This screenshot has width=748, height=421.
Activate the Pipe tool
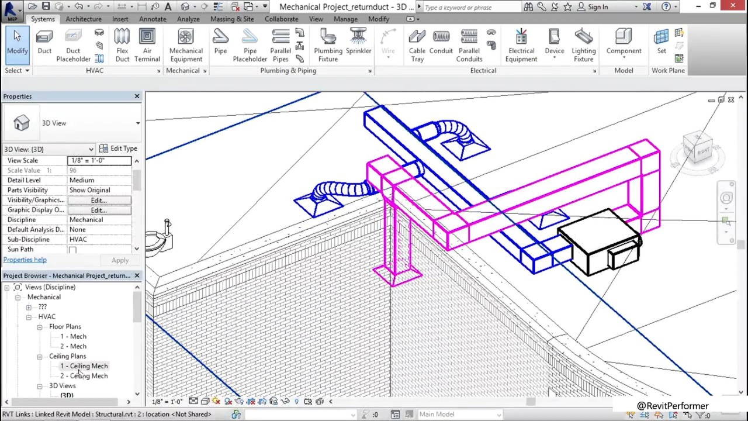[x=220, y=42]
